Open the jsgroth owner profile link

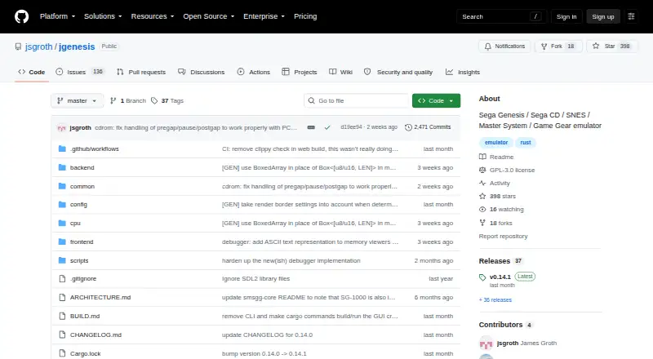pos(38,47)
